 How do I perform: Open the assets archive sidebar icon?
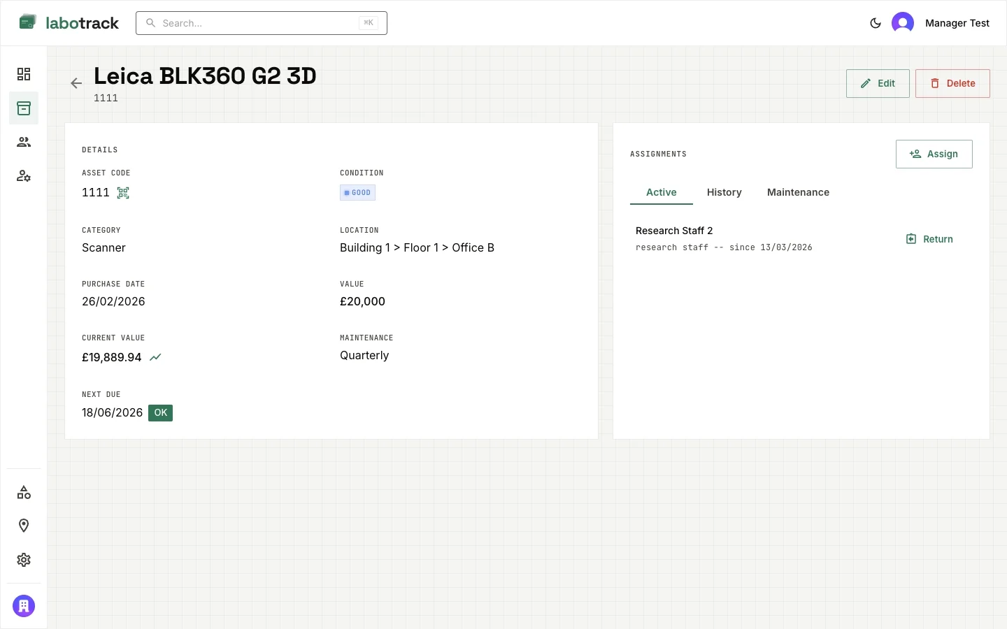pyautogui.click(x=24, y=108)
